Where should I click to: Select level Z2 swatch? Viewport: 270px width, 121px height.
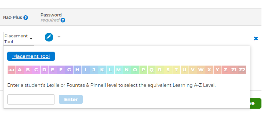pos(242,70)
